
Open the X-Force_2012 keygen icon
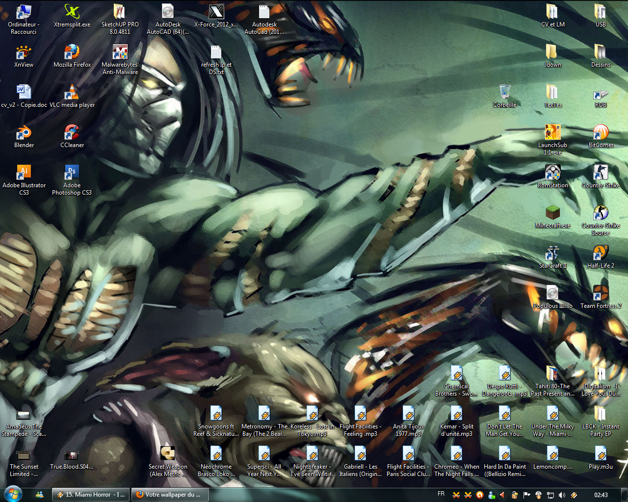tap(216, 16)
